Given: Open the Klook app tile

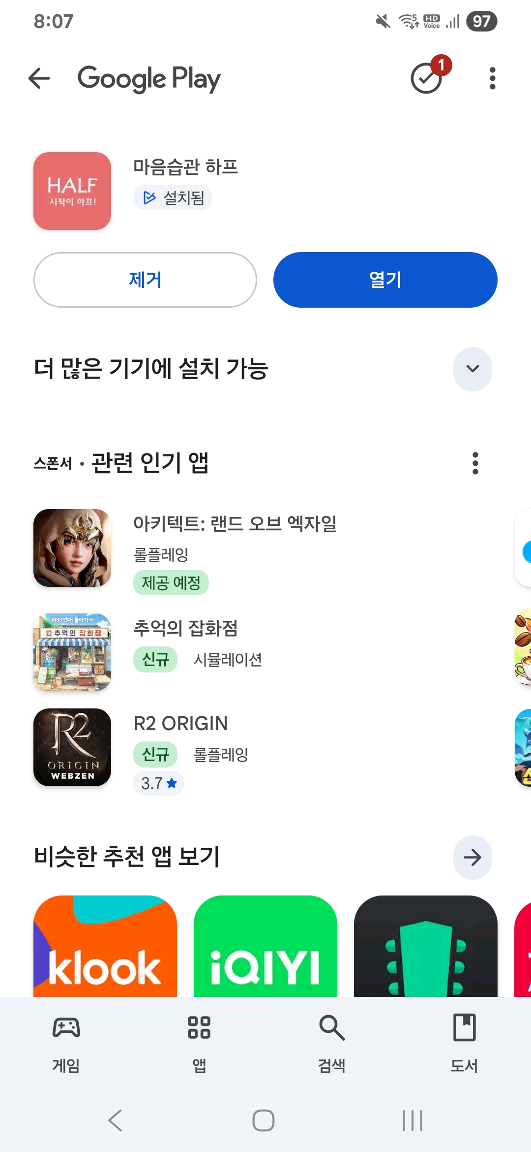Looking at the screenshot, I should click(105, 946).
